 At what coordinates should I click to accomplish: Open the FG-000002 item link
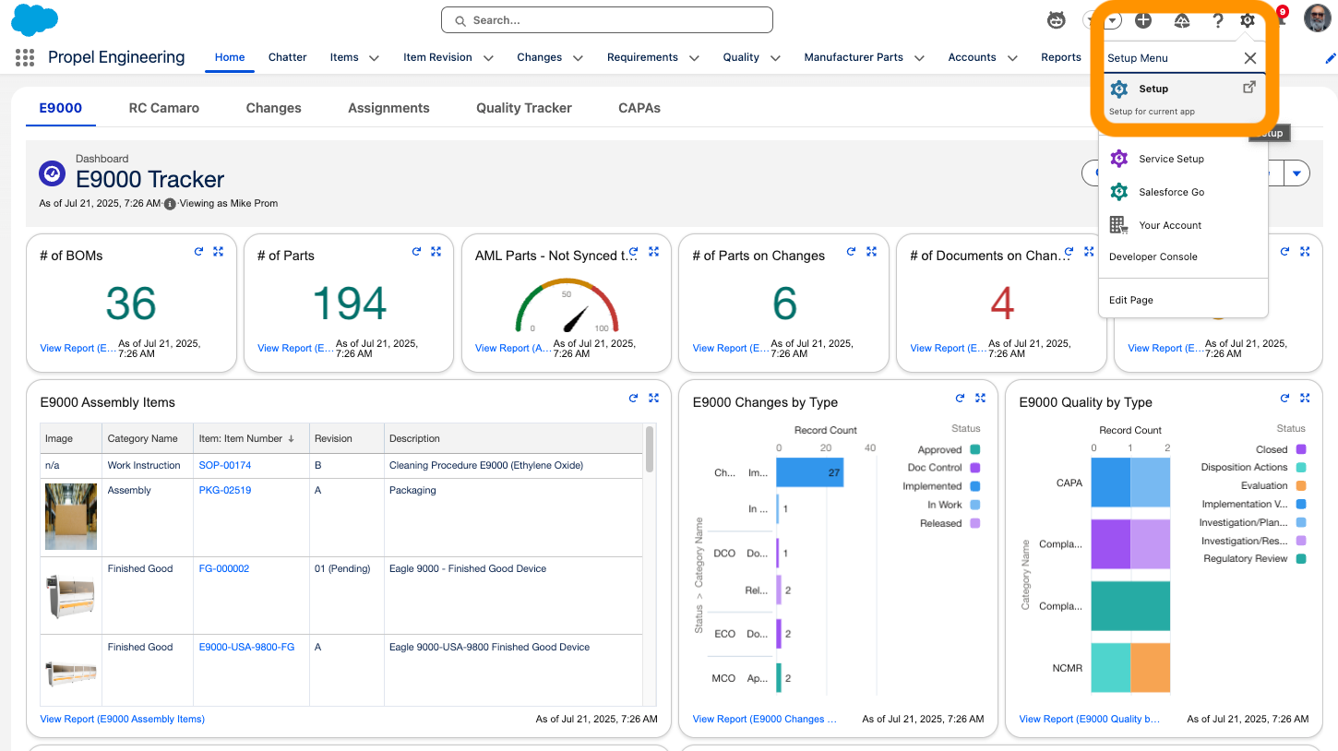point(223,568)
